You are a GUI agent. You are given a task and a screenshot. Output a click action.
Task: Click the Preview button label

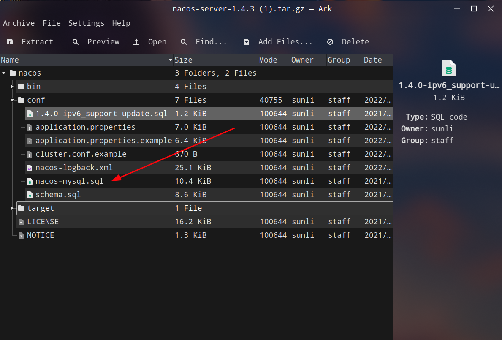[103, 42]
